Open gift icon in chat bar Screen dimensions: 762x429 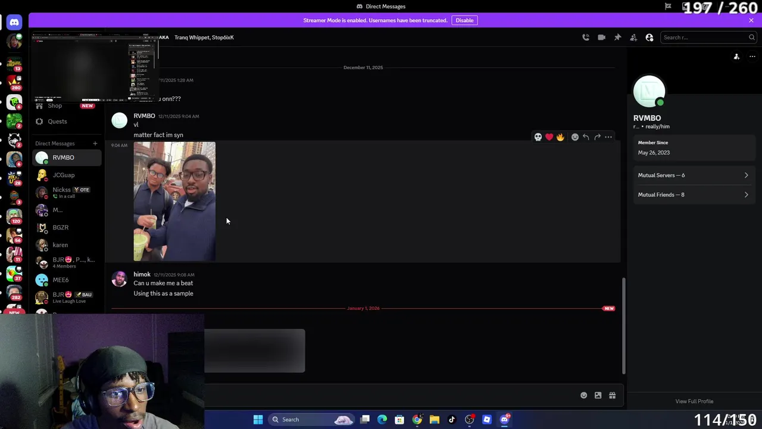[612, 396]
